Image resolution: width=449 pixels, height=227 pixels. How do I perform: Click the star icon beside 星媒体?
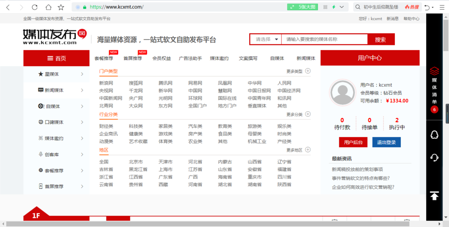(x=40, y=74)
